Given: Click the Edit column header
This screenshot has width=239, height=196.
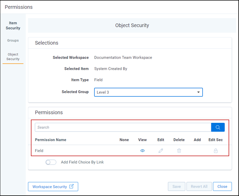Looking at the screenshot, I should pyautogui.click(x=161, y=140).
